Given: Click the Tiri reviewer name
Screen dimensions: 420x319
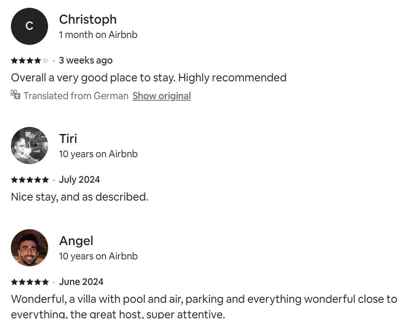Looking at the screenshot, I should click(x=68, y=139).
